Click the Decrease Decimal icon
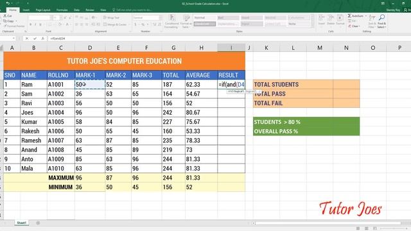The height and width of the screenshot is (231, 411). pos(160,24)
